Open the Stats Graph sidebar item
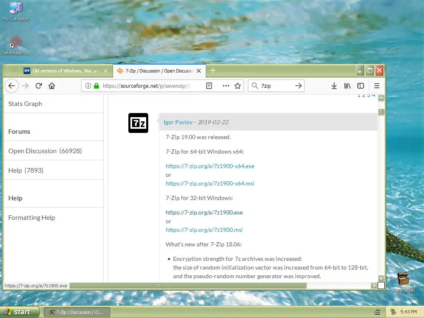Screen dimensions: 424x318 tap(25, 104)
